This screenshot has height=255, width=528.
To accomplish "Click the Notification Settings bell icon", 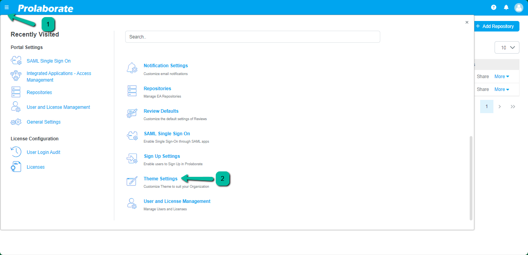I will click(132, 68).
